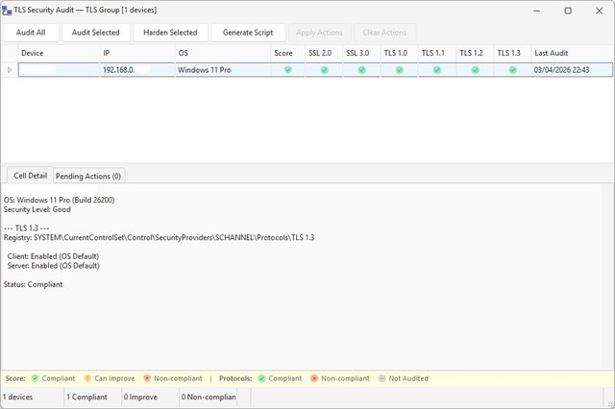Sort by the Device column header
Image resolution: width=615 pixels, height=409 pixels.
click(x=59, y=53)
